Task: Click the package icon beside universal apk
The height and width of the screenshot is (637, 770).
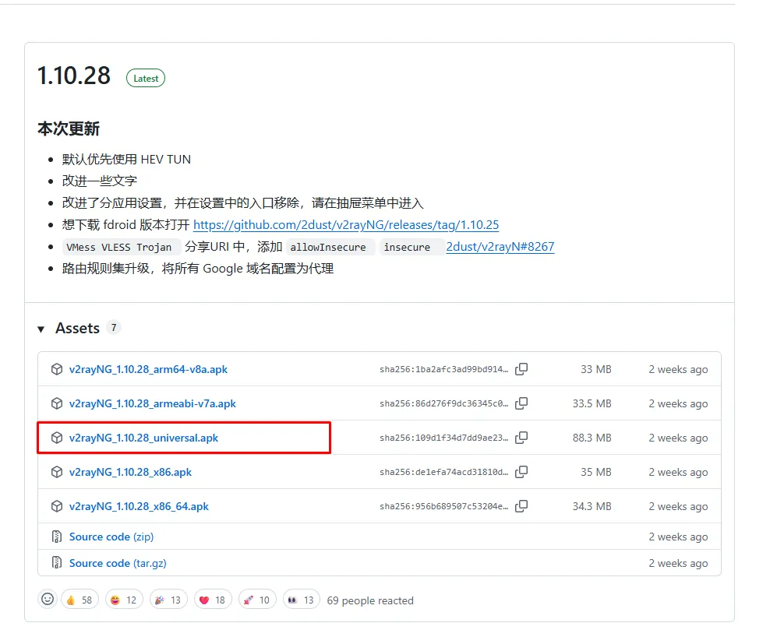Action: coord(57,438)
